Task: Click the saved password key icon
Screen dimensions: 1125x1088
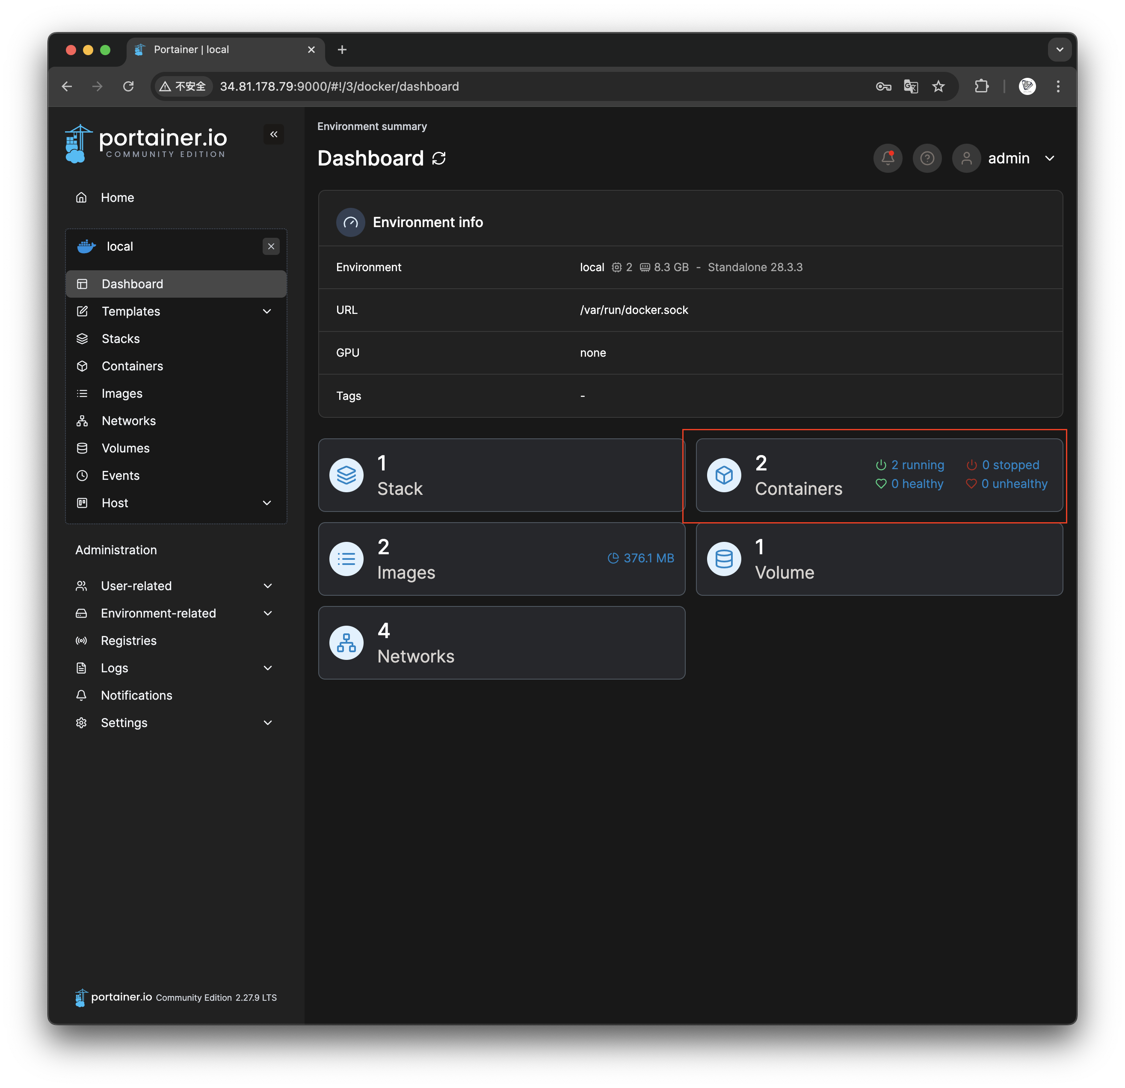Action: (883, 87)
